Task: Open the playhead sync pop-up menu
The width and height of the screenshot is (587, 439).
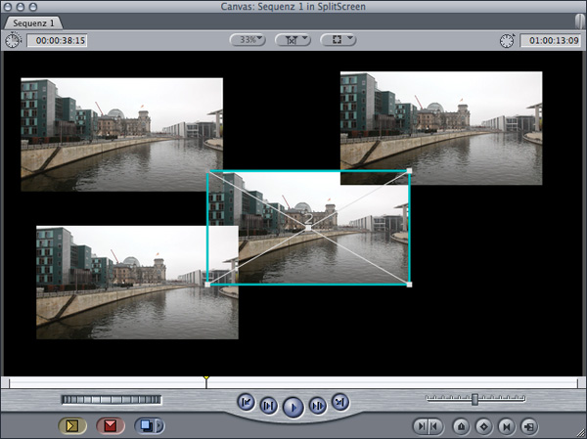Action: click(293, 40)
